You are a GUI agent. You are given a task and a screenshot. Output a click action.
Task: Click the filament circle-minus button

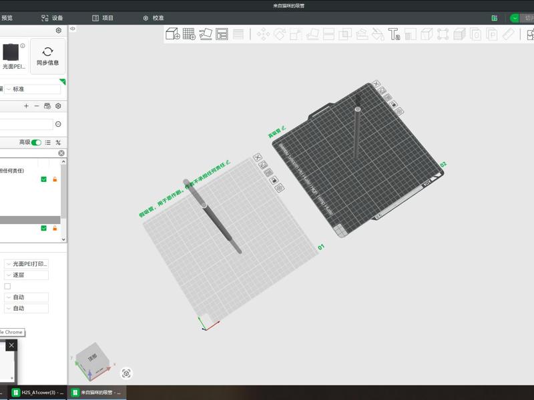58,124
